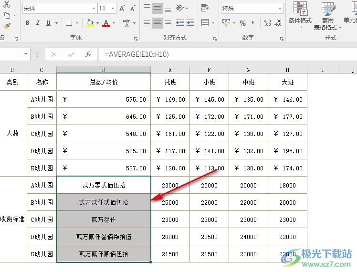Open the 数字 group dialog launcher
The image size is (357, 272).
pyautogui.click(x=282, y=39)
